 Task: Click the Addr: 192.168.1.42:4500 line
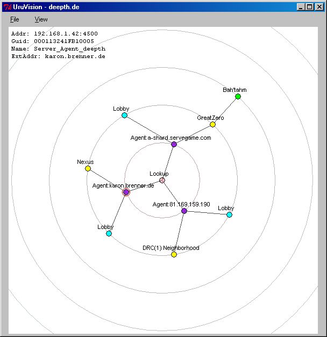point(54,34)
